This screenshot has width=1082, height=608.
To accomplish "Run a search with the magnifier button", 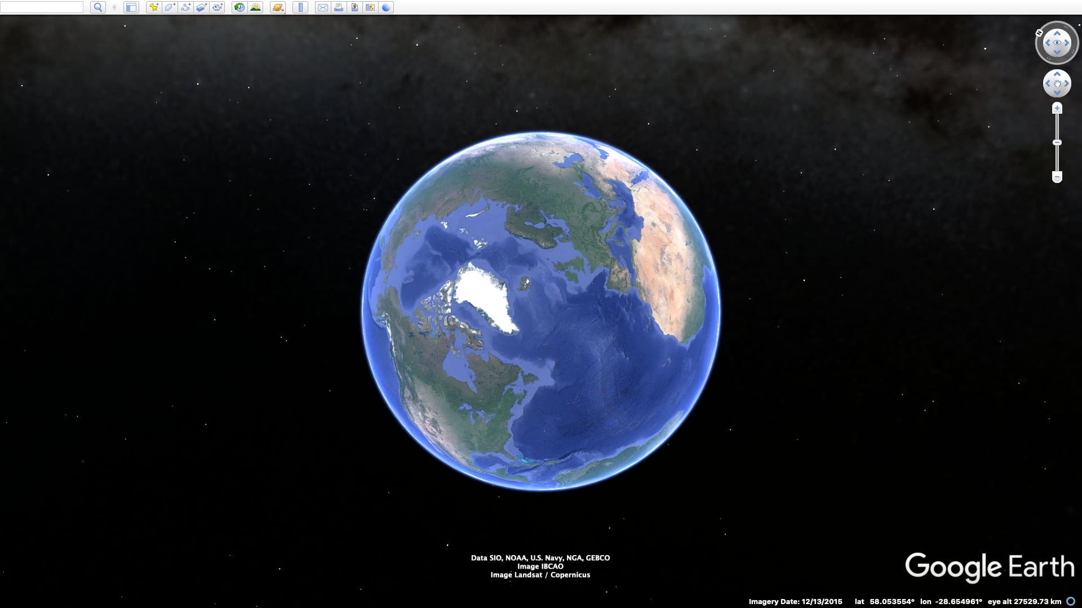I will 98,7.
